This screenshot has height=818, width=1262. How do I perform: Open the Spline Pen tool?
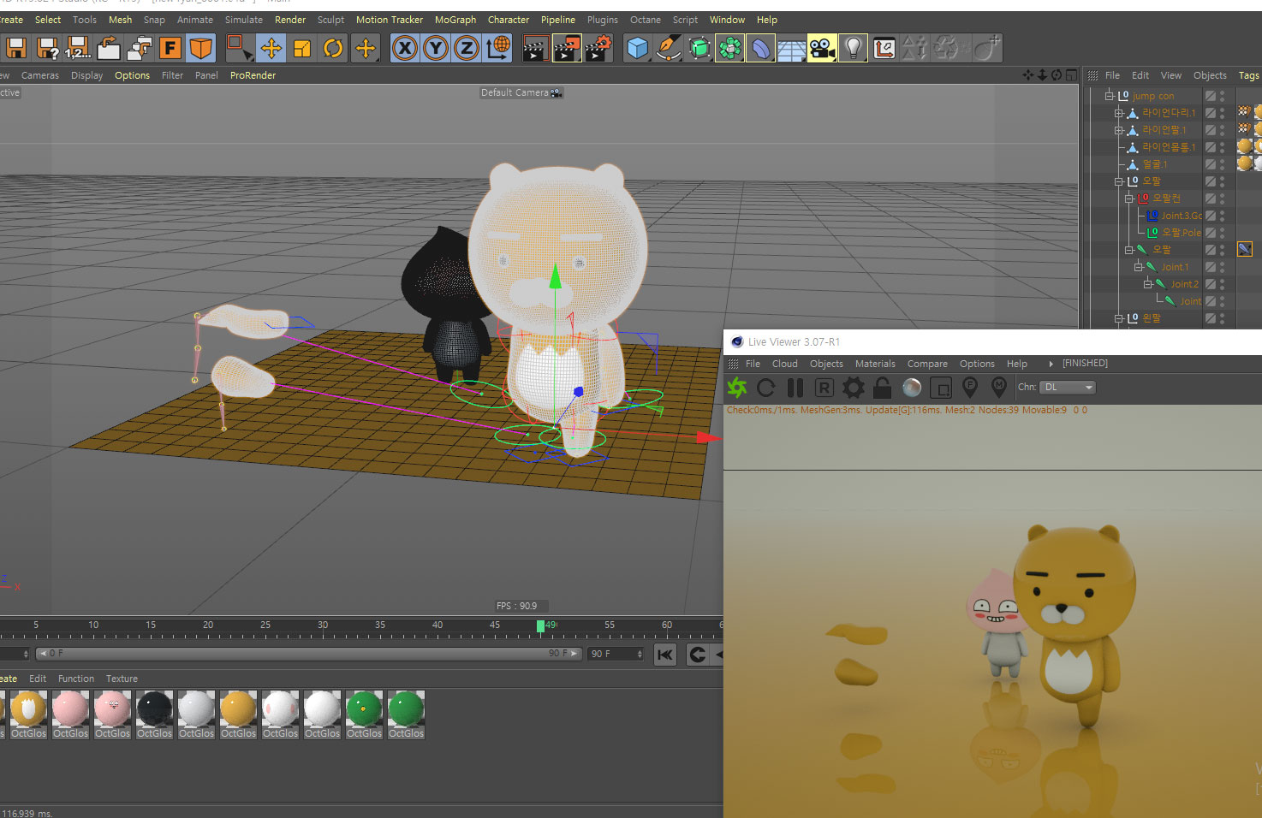tap(669, 48)
